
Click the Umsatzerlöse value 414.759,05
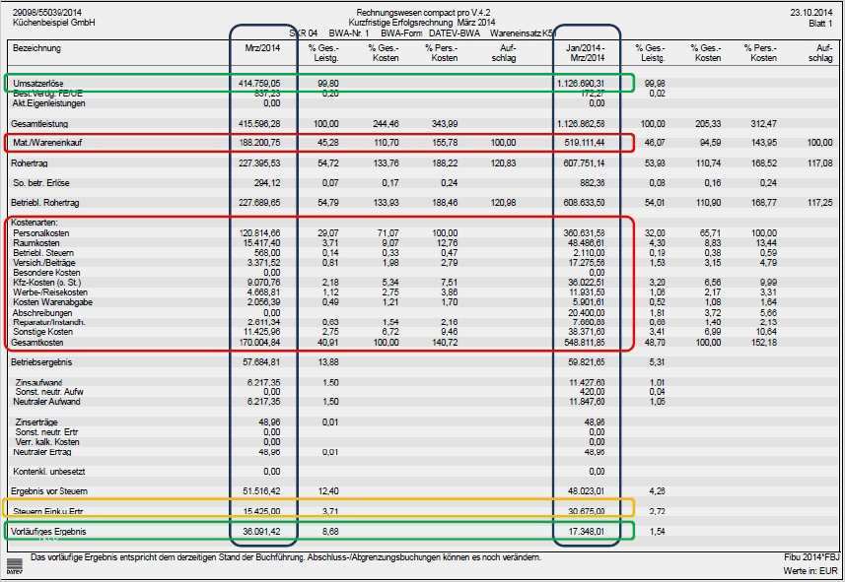pos(259,84)
